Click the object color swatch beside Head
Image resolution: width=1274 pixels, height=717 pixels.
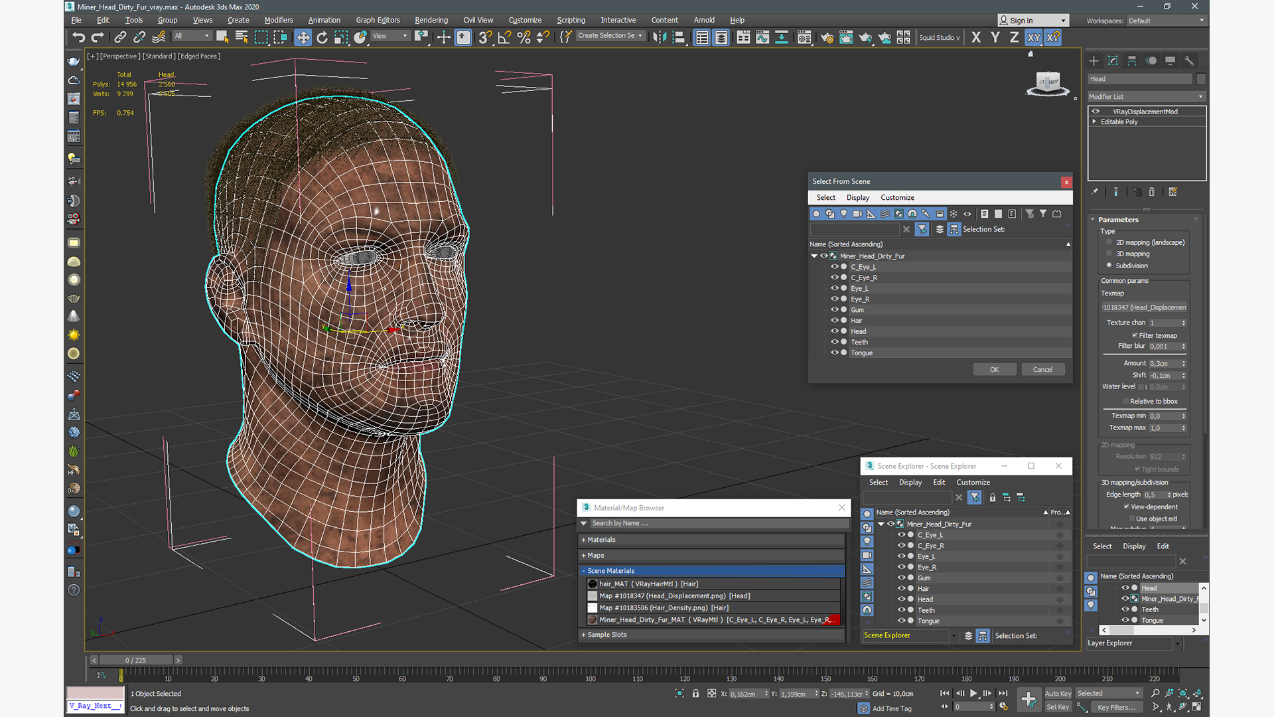click(x=1200, y=79)
